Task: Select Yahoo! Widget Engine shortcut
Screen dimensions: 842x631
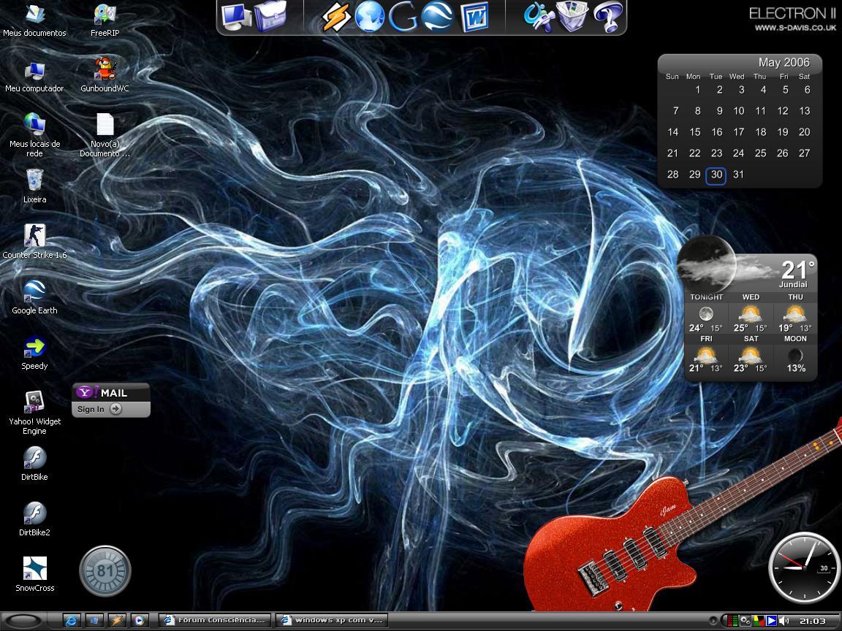Action: point(34,413)
